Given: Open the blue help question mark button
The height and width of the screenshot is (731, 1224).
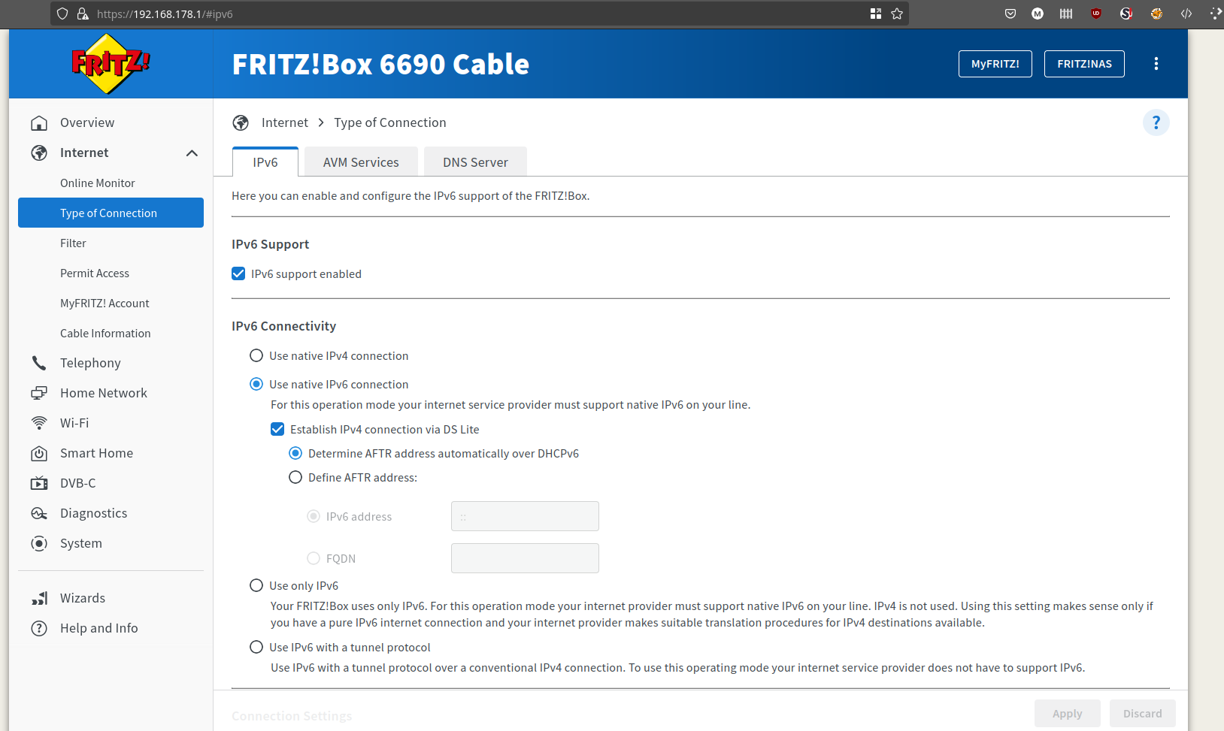Looking at the screenshot, I should (1156, 122).
